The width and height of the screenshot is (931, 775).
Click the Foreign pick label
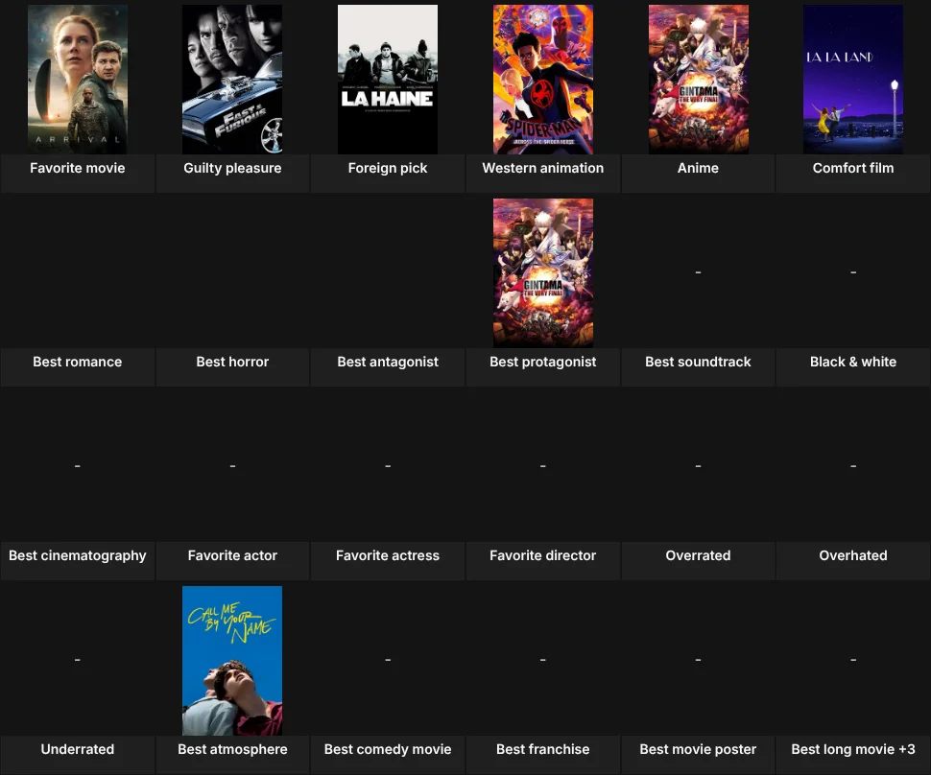(388, 168)
